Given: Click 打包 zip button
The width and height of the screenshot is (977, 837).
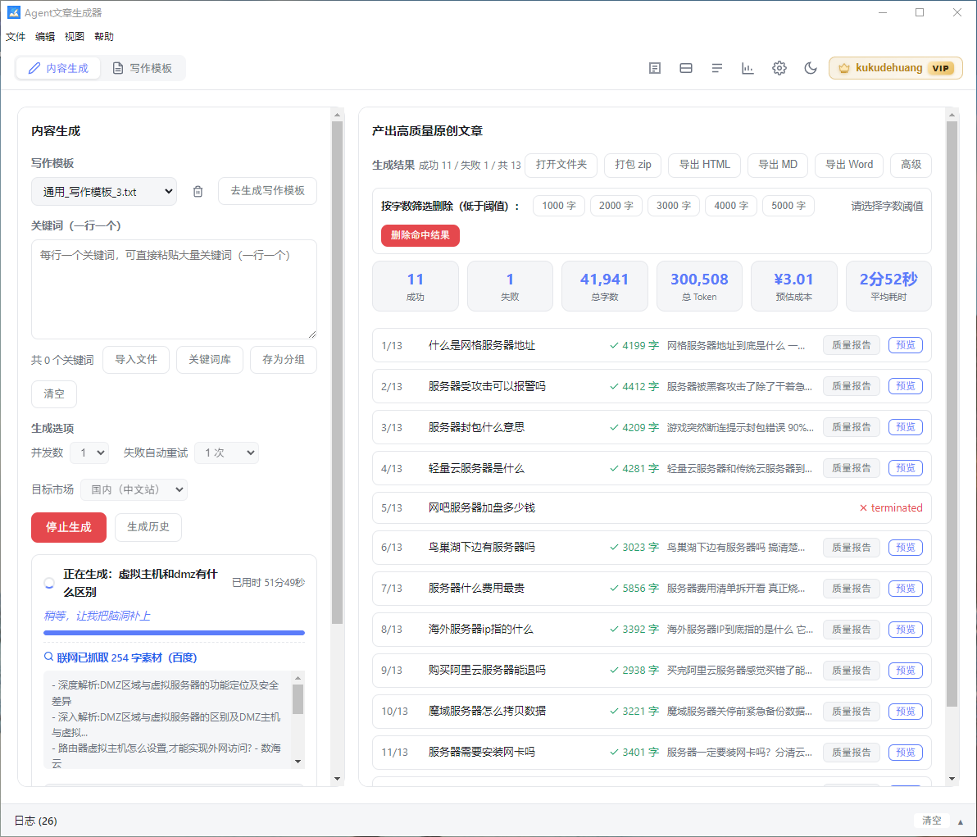Looking at the screenshot, I should (x=633, y=165).
